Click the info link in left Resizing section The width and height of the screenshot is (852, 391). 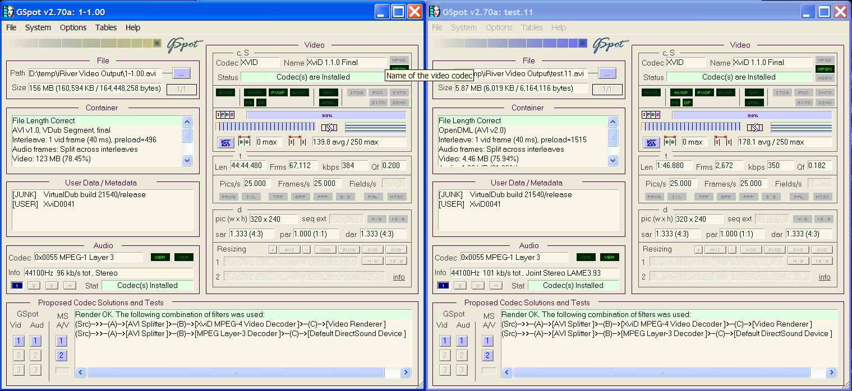[399, 277]
